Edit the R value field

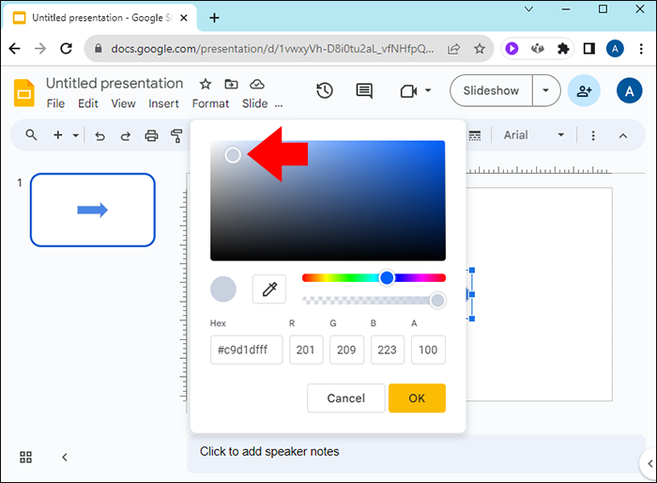[x=306, y=350]
